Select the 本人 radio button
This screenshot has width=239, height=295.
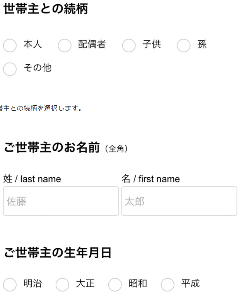click(10, 45)
